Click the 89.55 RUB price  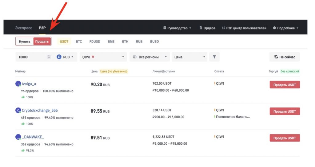[100, 111]
